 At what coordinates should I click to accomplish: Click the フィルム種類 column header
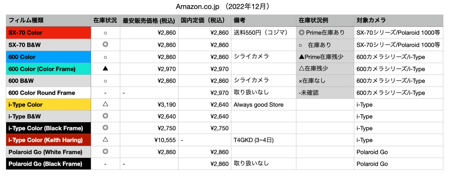(26, 20)
